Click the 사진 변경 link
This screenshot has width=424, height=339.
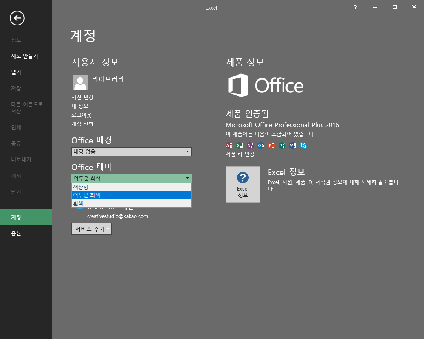82,97
